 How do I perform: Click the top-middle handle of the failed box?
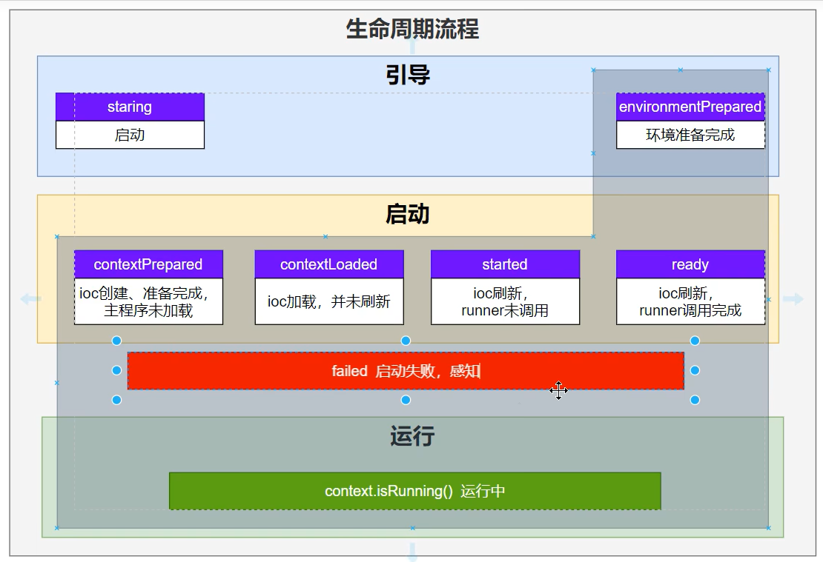click(406, 341)
